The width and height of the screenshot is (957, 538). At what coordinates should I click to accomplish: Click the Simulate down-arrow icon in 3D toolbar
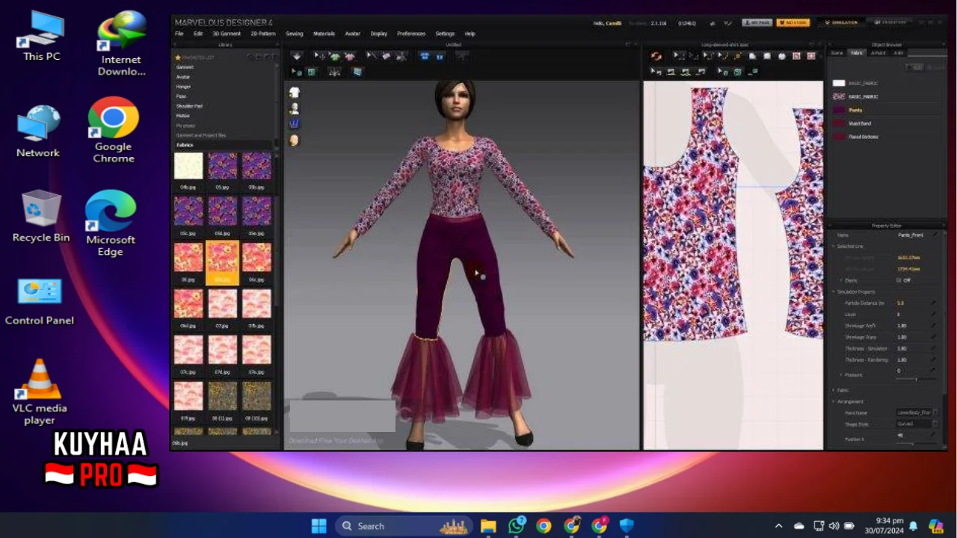(x=297, y=56)
